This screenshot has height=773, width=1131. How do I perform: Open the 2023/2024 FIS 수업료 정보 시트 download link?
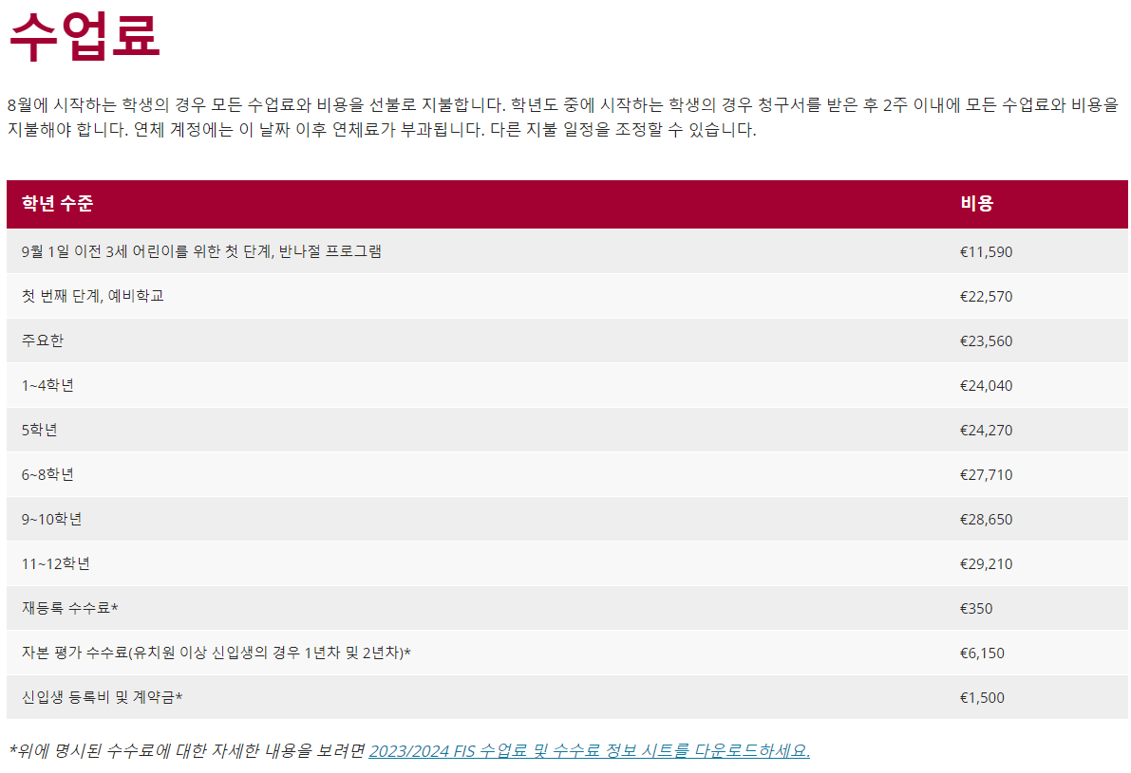pyautogui.click(x=590, y=750)
